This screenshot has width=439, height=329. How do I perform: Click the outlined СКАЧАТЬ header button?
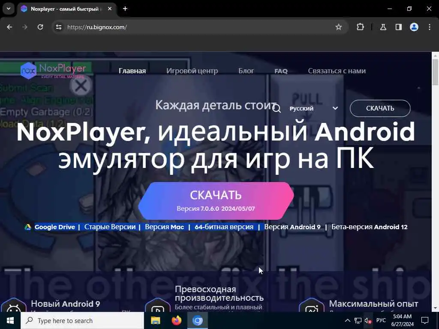(x=380, y=108)
